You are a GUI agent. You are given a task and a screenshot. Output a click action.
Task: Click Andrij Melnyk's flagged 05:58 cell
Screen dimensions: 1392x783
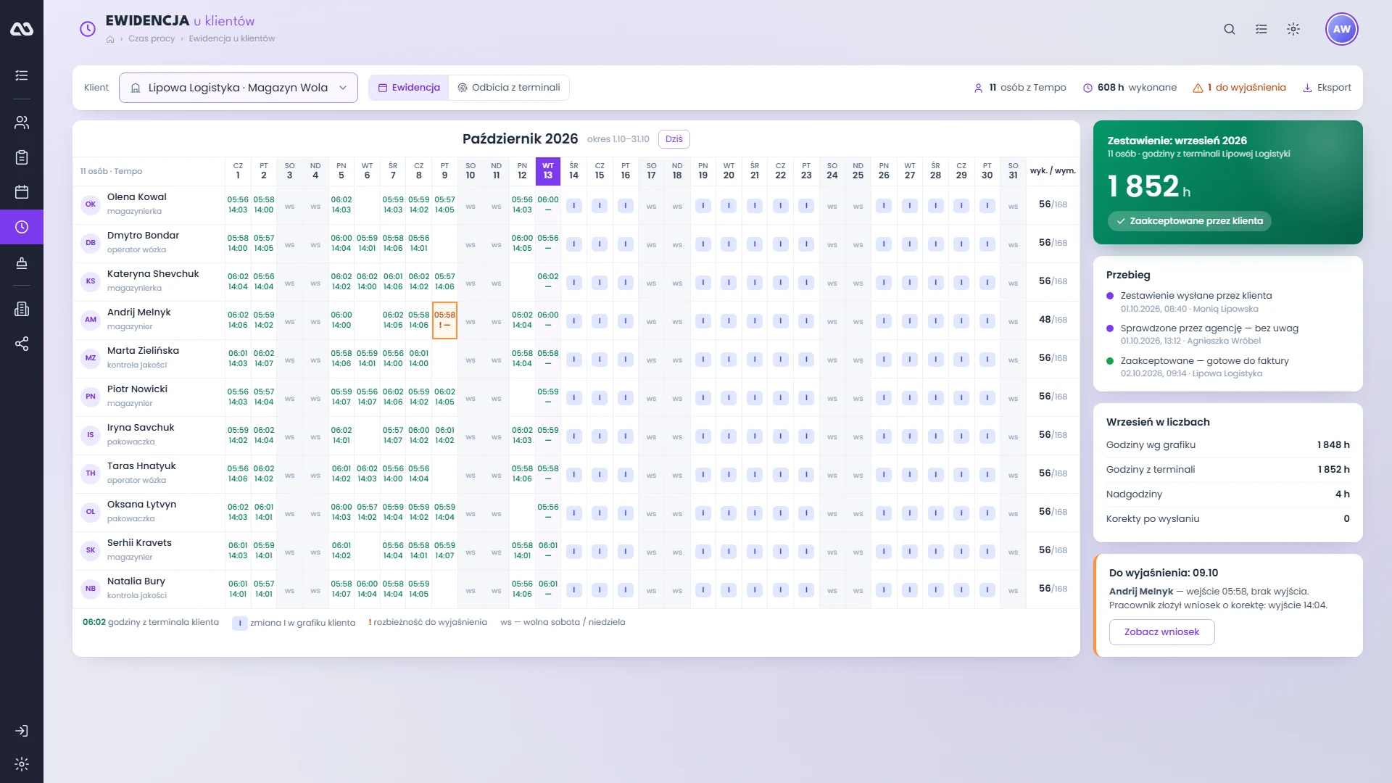[445, 320]
